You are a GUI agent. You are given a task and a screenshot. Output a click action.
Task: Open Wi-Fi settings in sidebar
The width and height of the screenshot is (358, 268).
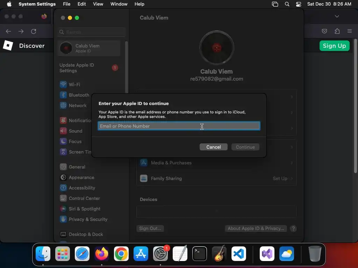(x=74, y=84)
